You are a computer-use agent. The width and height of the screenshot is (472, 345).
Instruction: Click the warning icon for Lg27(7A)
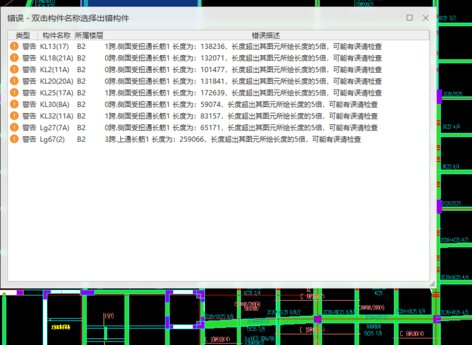pyautogui.click(x=14, y=128)
